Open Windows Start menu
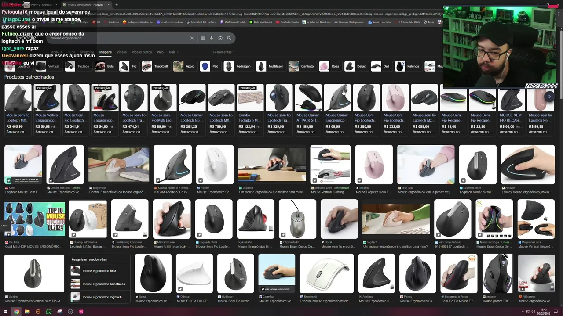Viewport: 563px width, 316px height. [5, 312]
